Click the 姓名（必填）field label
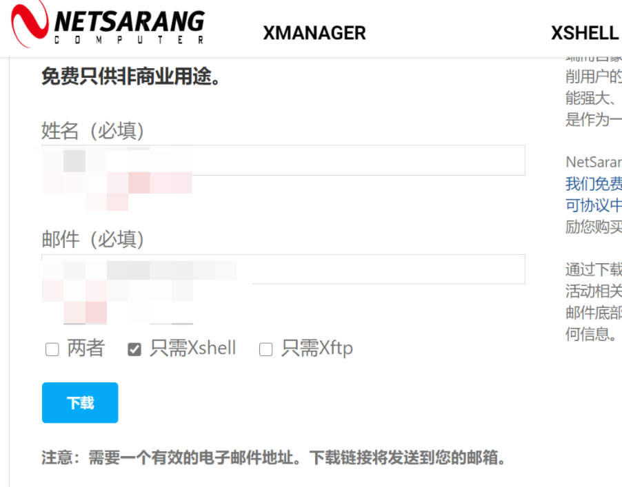The height and width of the screenshot is (487, 622). click(x=92, y=130)
